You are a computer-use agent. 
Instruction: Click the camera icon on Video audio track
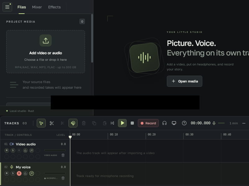12,144
